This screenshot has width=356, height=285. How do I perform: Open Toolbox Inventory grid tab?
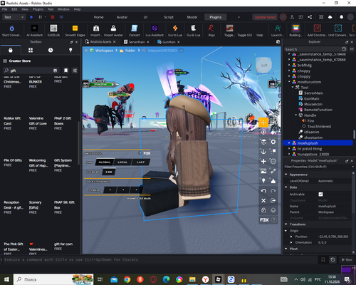coord(31,50)
